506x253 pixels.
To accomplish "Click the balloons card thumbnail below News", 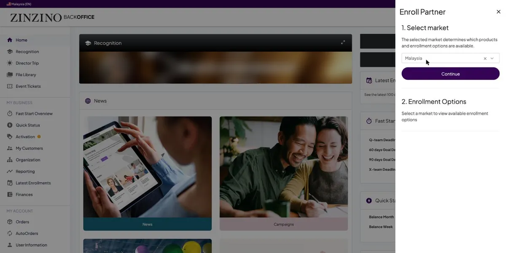I will click(x=147, y=246).
